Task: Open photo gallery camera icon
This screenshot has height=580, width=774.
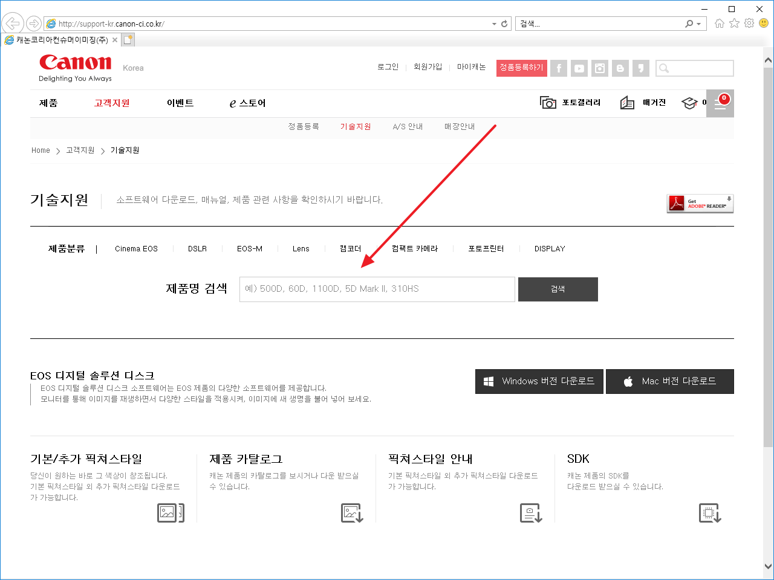Action: 548,103
